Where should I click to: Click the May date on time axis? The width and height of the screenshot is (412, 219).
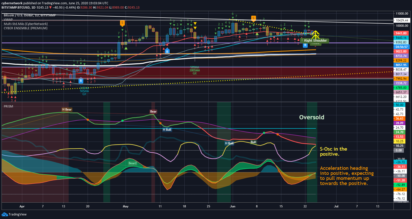tap(126, 206)
